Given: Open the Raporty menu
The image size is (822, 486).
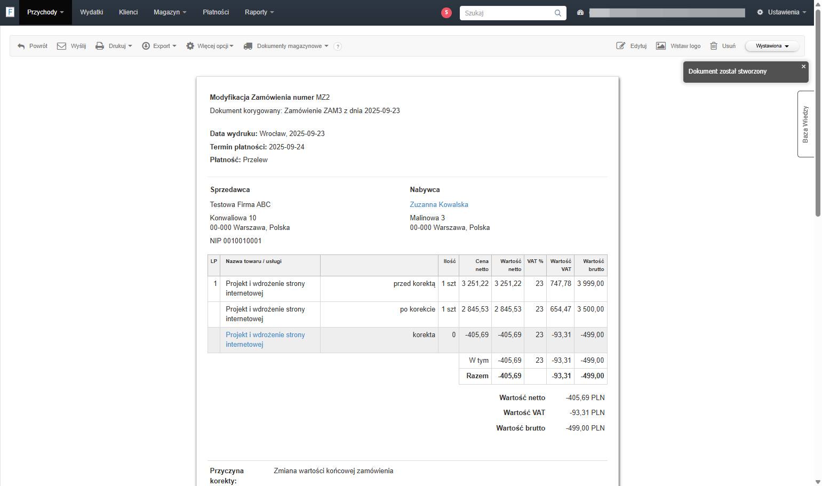Looking at the screenshot, I should point(259,12).
